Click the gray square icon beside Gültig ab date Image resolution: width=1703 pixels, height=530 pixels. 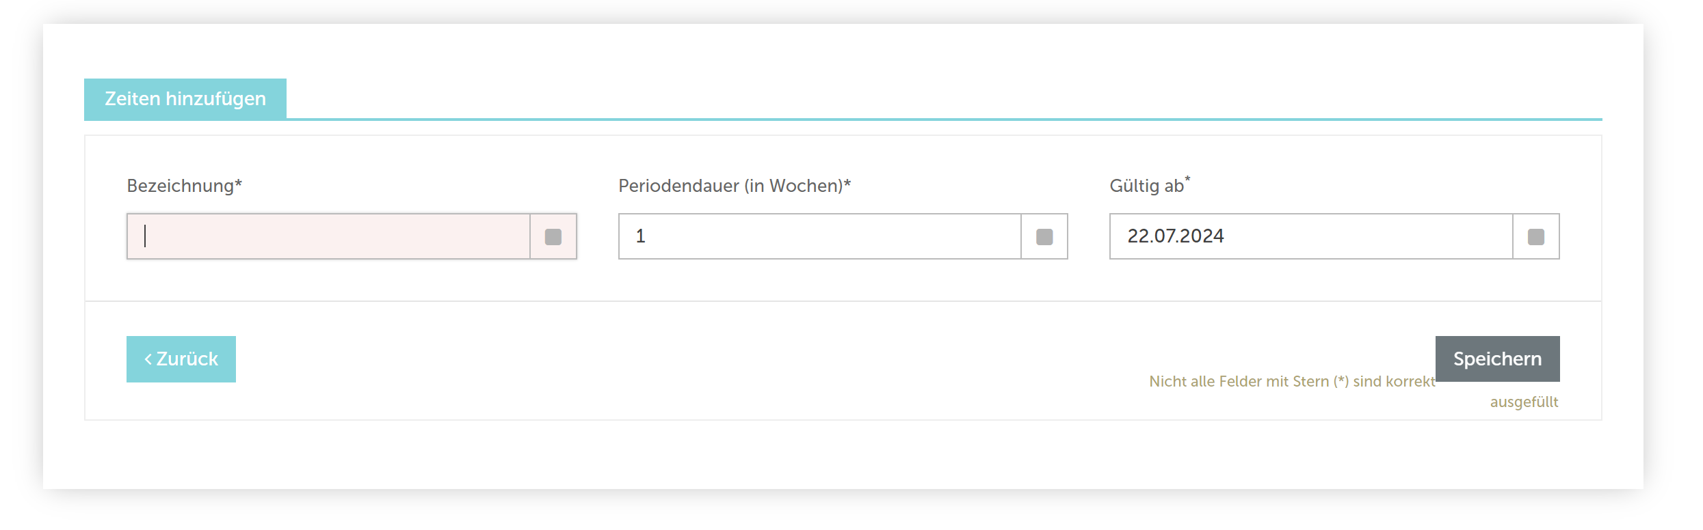pyautogui.click(x=1536, y=237)
